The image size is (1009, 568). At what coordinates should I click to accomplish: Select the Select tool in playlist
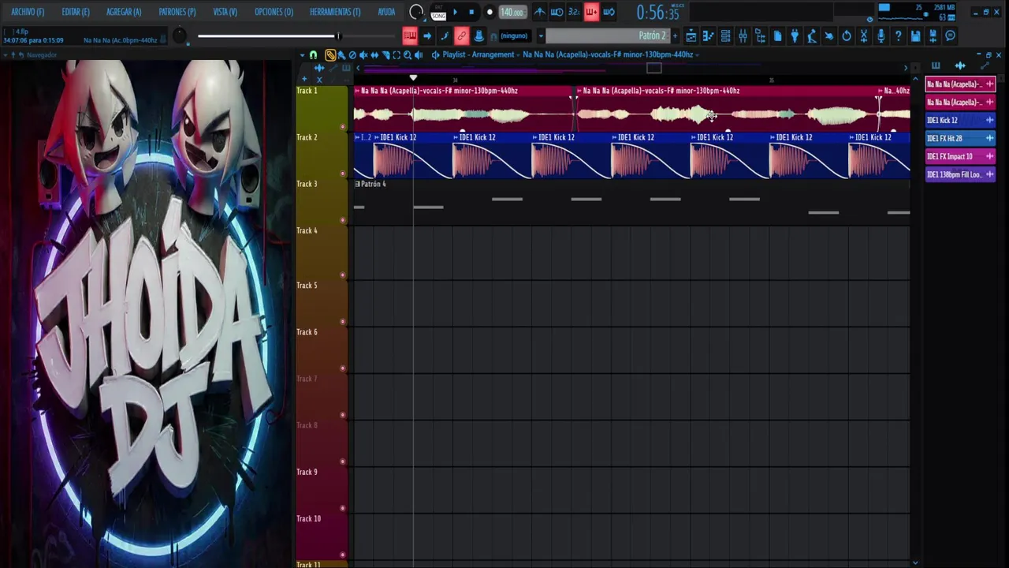click(397, 54)
